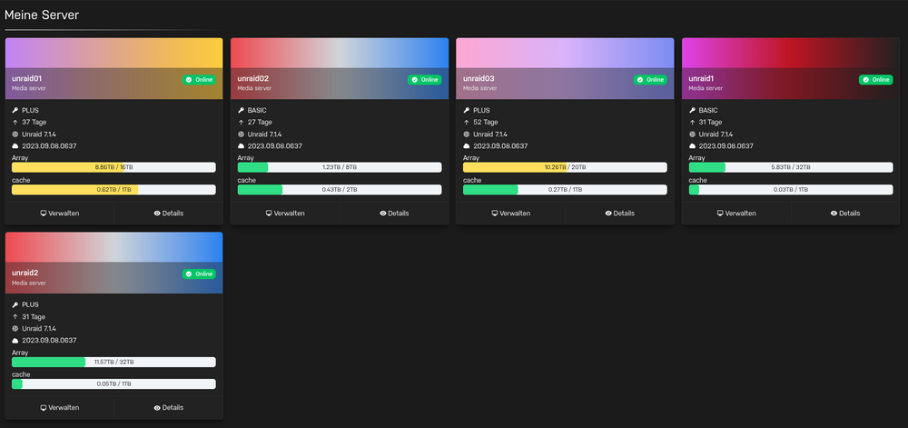Screen dimensions: 908x428
Task: Click Media server subtitle under unraid03
Action: coord(480,89)
